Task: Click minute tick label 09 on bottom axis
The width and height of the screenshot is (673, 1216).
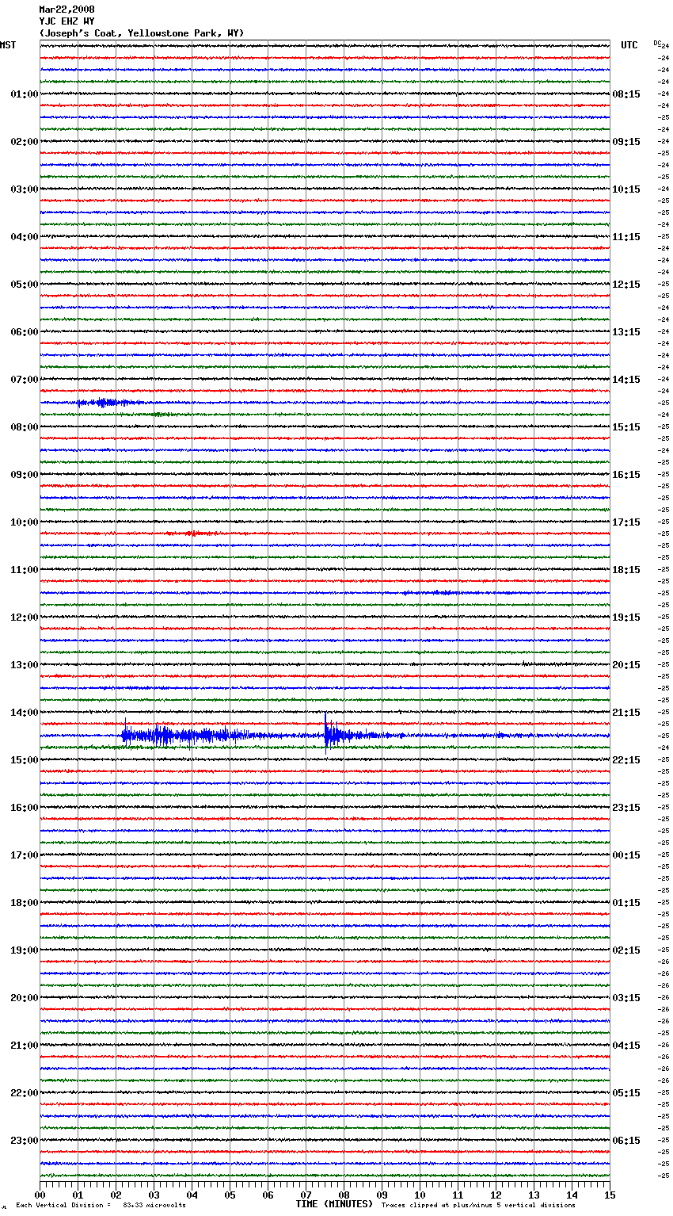Action: (x=382, y=1195)
